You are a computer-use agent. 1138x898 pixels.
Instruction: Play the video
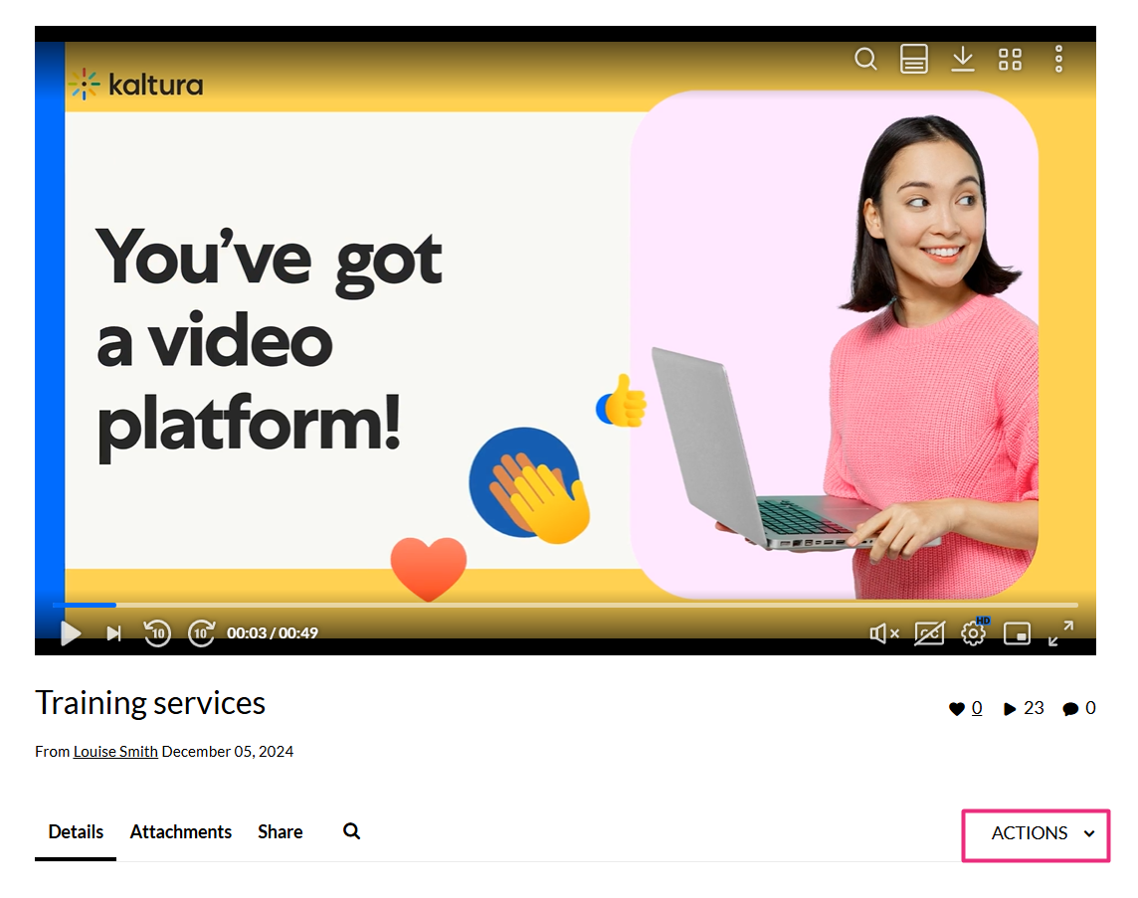click(71, 633)
